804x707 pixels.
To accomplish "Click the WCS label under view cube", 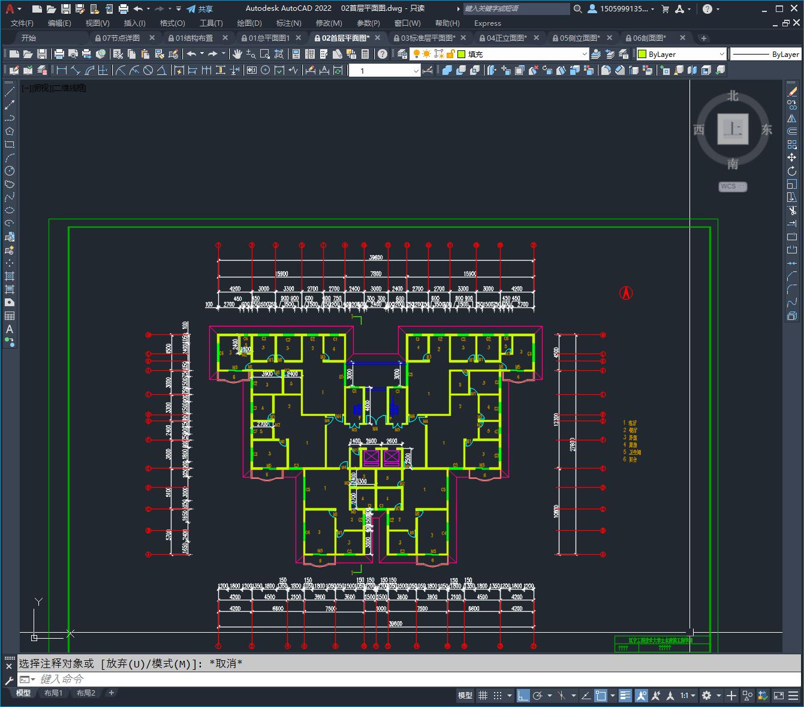I will 733,186.
